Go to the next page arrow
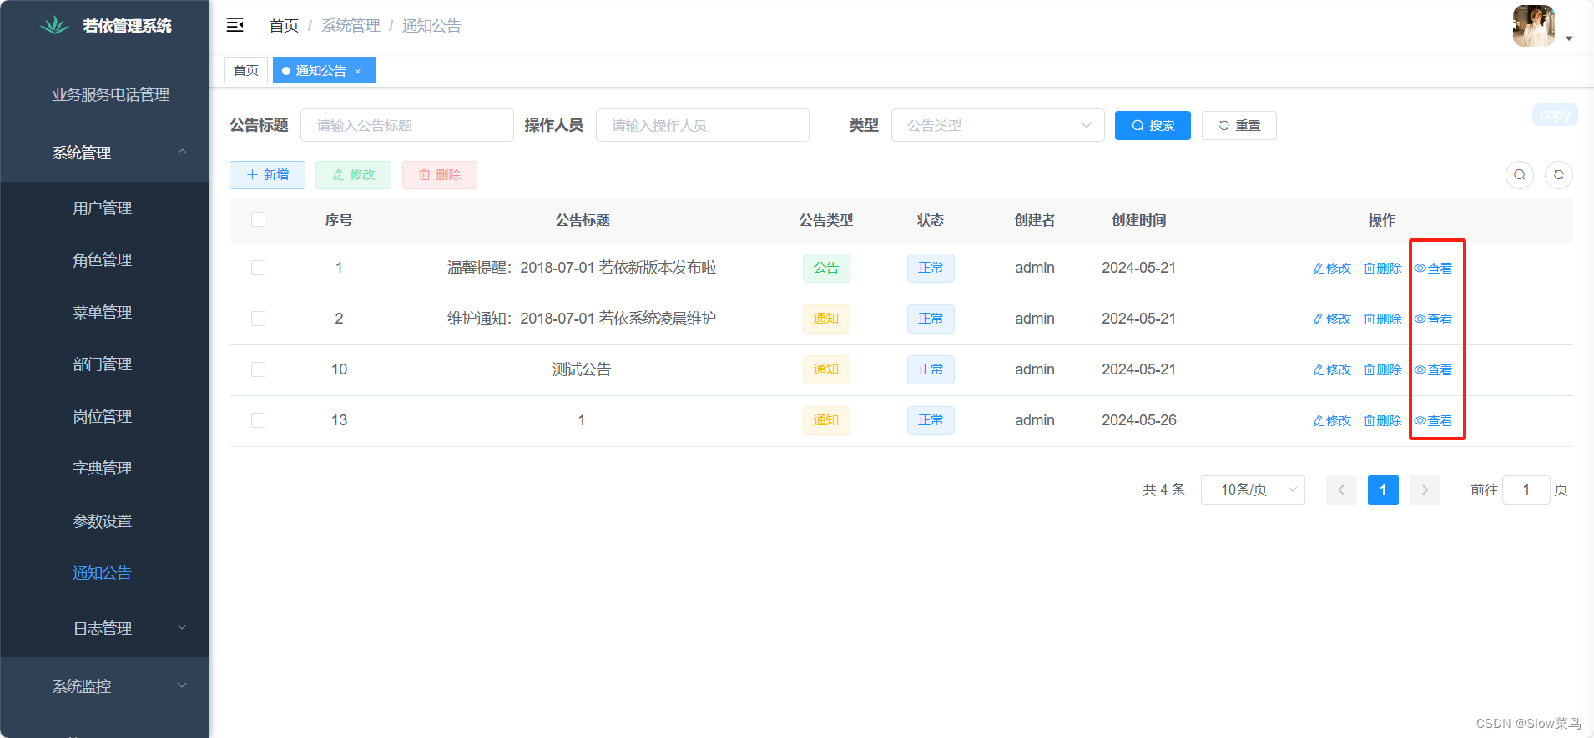The image size is (1594, 738). coord(1425,489)
